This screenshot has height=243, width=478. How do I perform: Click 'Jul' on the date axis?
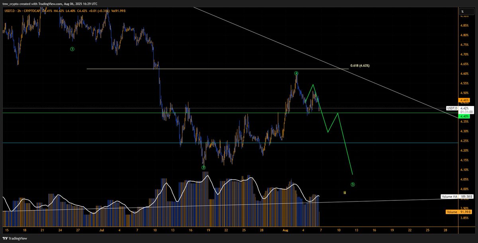(x=102, y=230)
